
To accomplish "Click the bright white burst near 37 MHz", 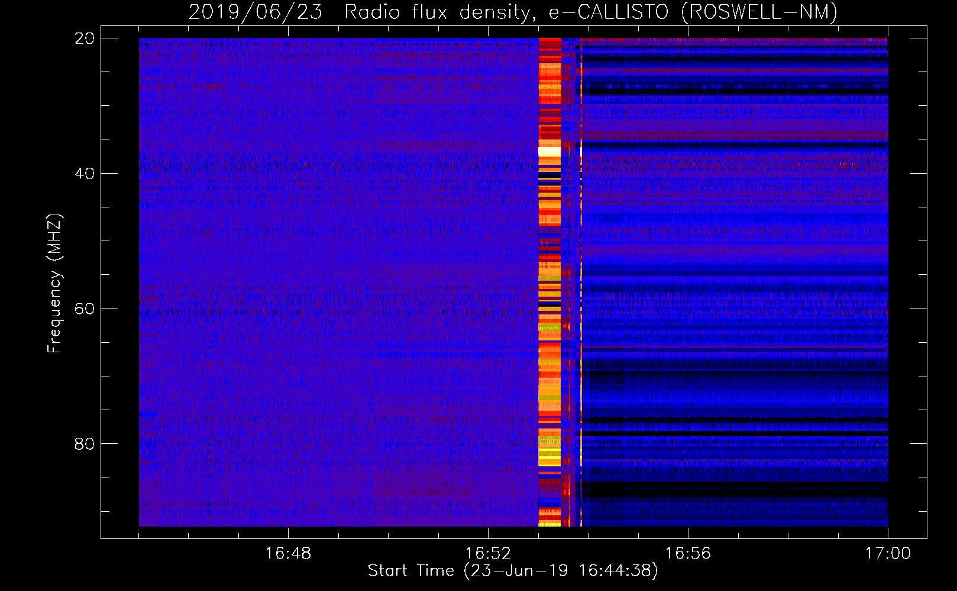I will click(549, 151).
